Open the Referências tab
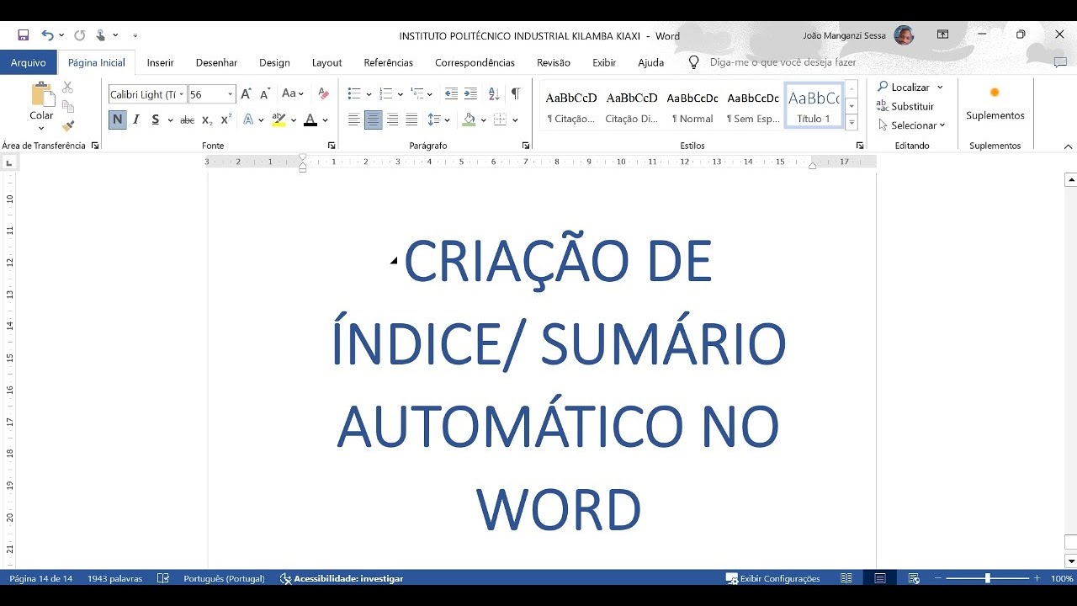This screenshot has width=1077, height=606. (388, 62)
